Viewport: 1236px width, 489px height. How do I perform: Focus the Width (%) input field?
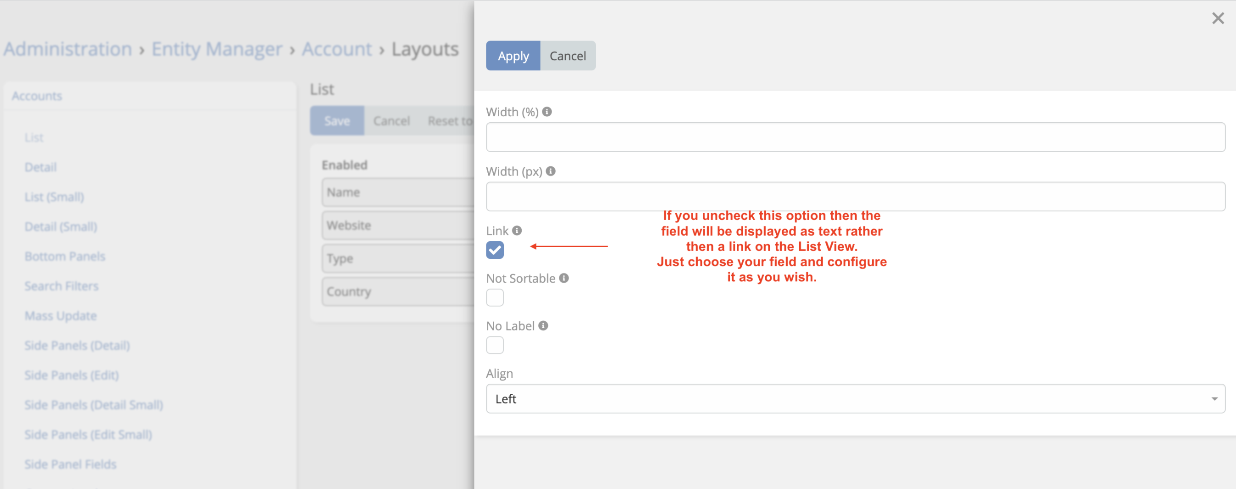pyautogui.click(x=855, y=137)
